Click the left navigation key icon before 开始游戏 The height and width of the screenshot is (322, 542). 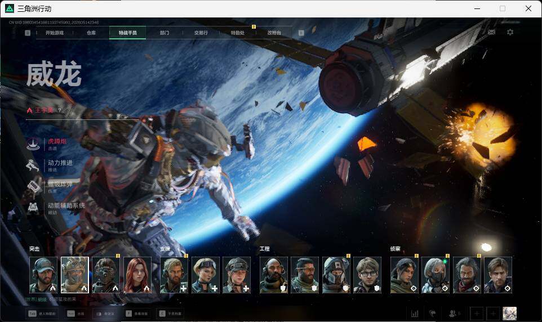(28, 33)
